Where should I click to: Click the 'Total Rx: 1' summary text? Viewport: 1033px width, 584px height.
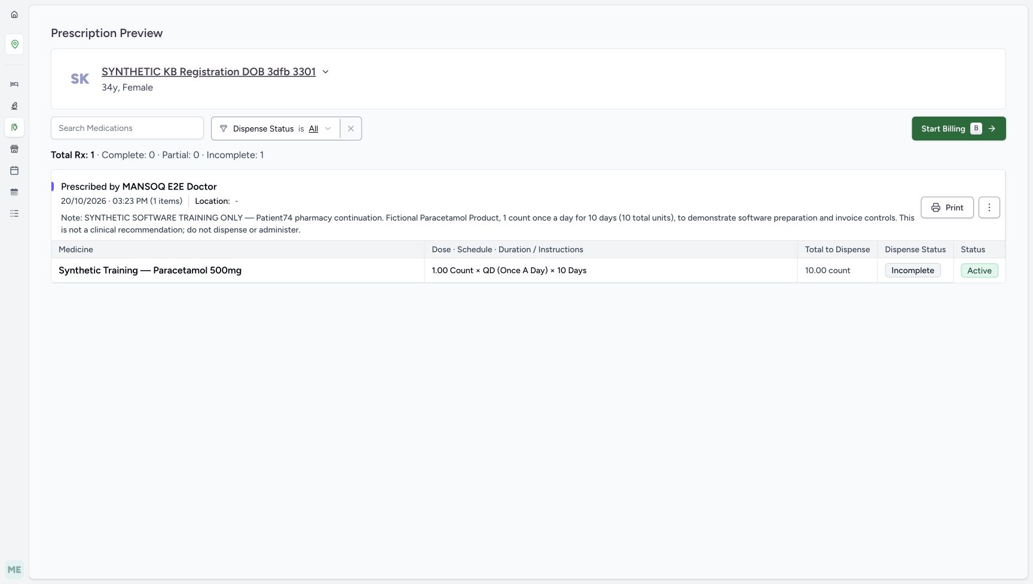tap(72, 155)
